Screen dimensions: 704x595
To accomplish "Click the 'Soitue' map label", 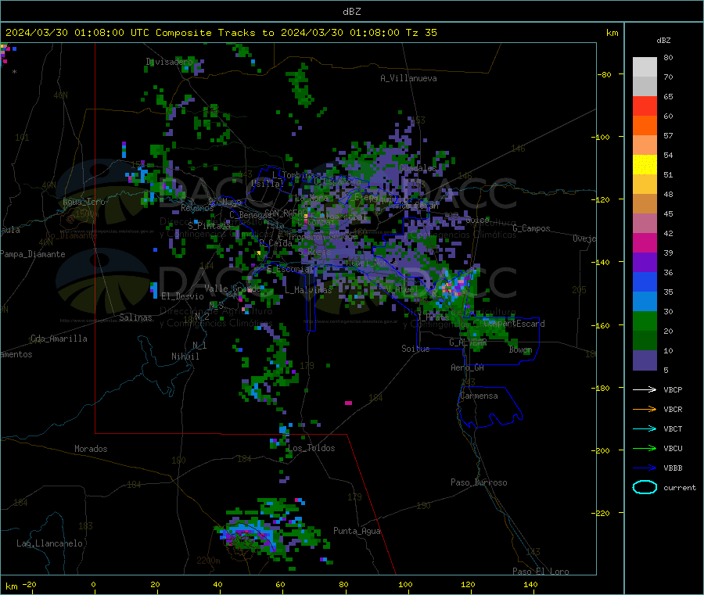I will tap(415, 349).
